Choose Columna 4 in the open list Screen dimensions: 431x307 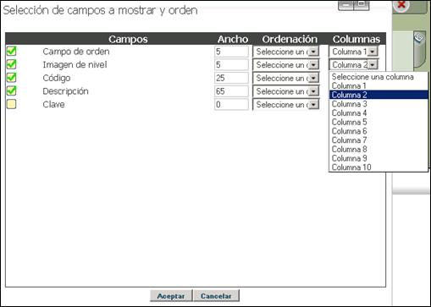pyautogui.click(x=379, y=112)
